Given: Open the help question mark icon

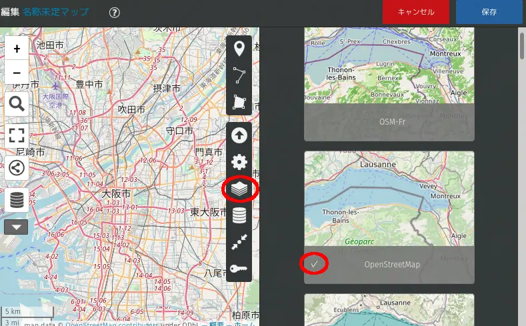Looking at the screenshot, I should point(115,13).
